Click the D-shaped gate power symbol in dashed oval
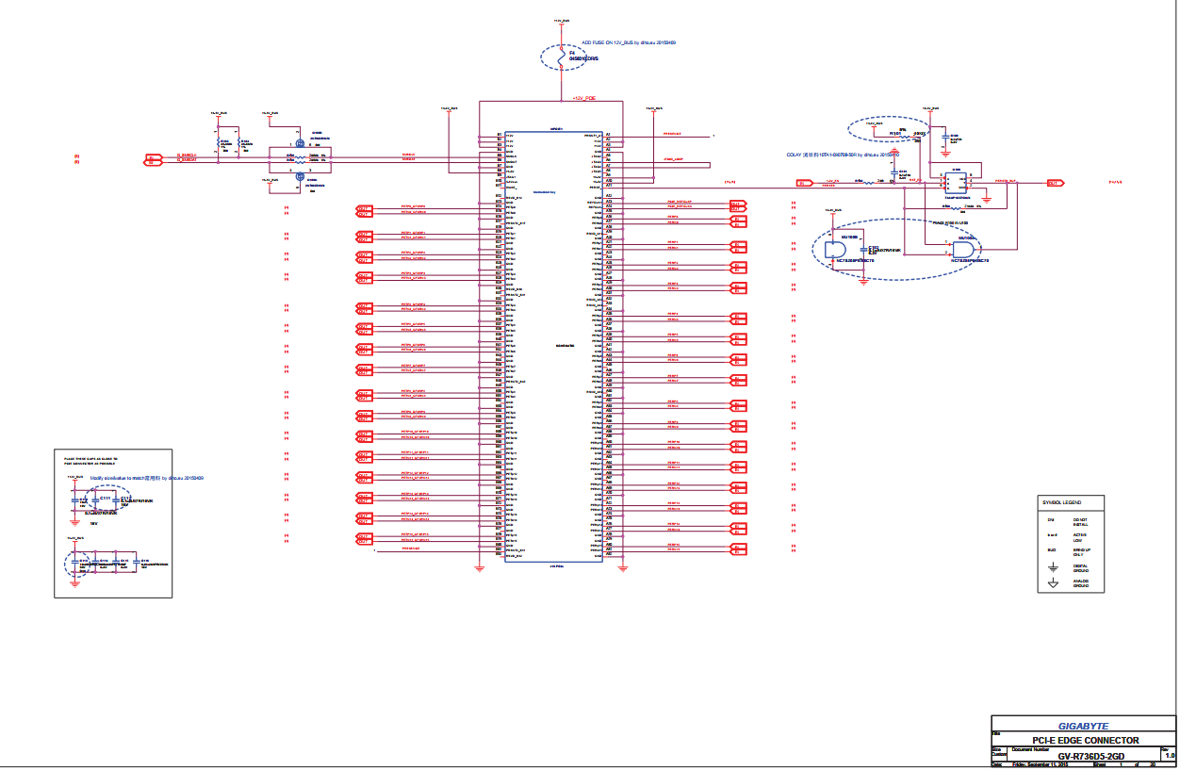The width and height of the screenshot is (1180, 770). (x=834, y=250)
